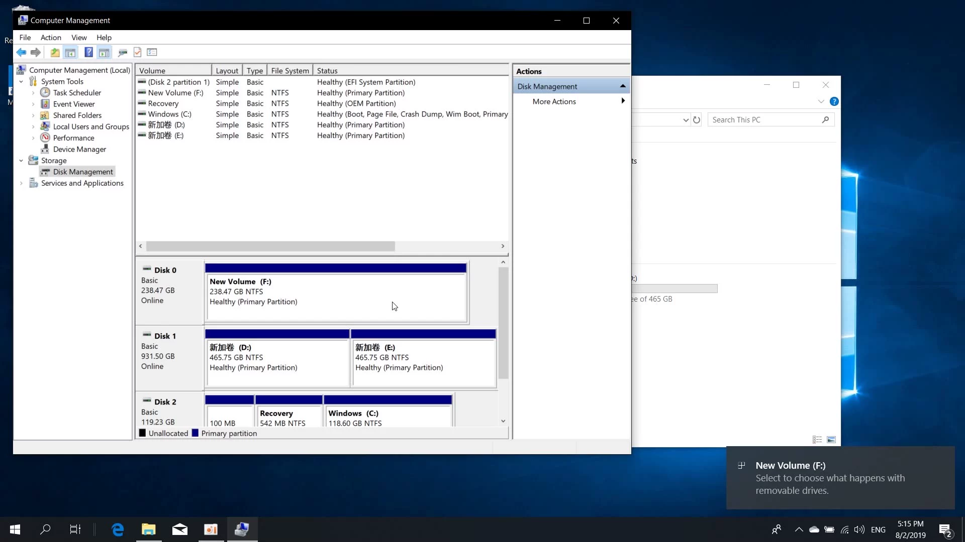Go back with the blue arrow toolbar icon

[21, 52]
